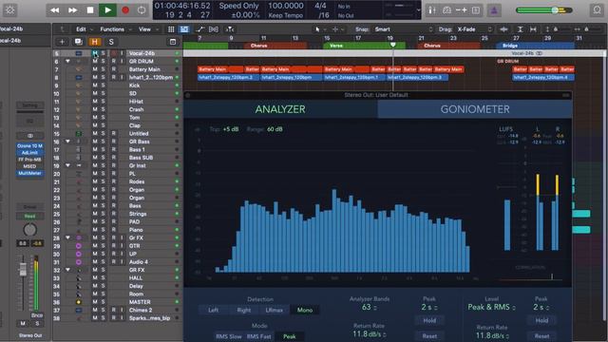This screenshot has width=608, height=342.
Task: Open the Snap Smart dropdown
Action: [x=402, y=29]
